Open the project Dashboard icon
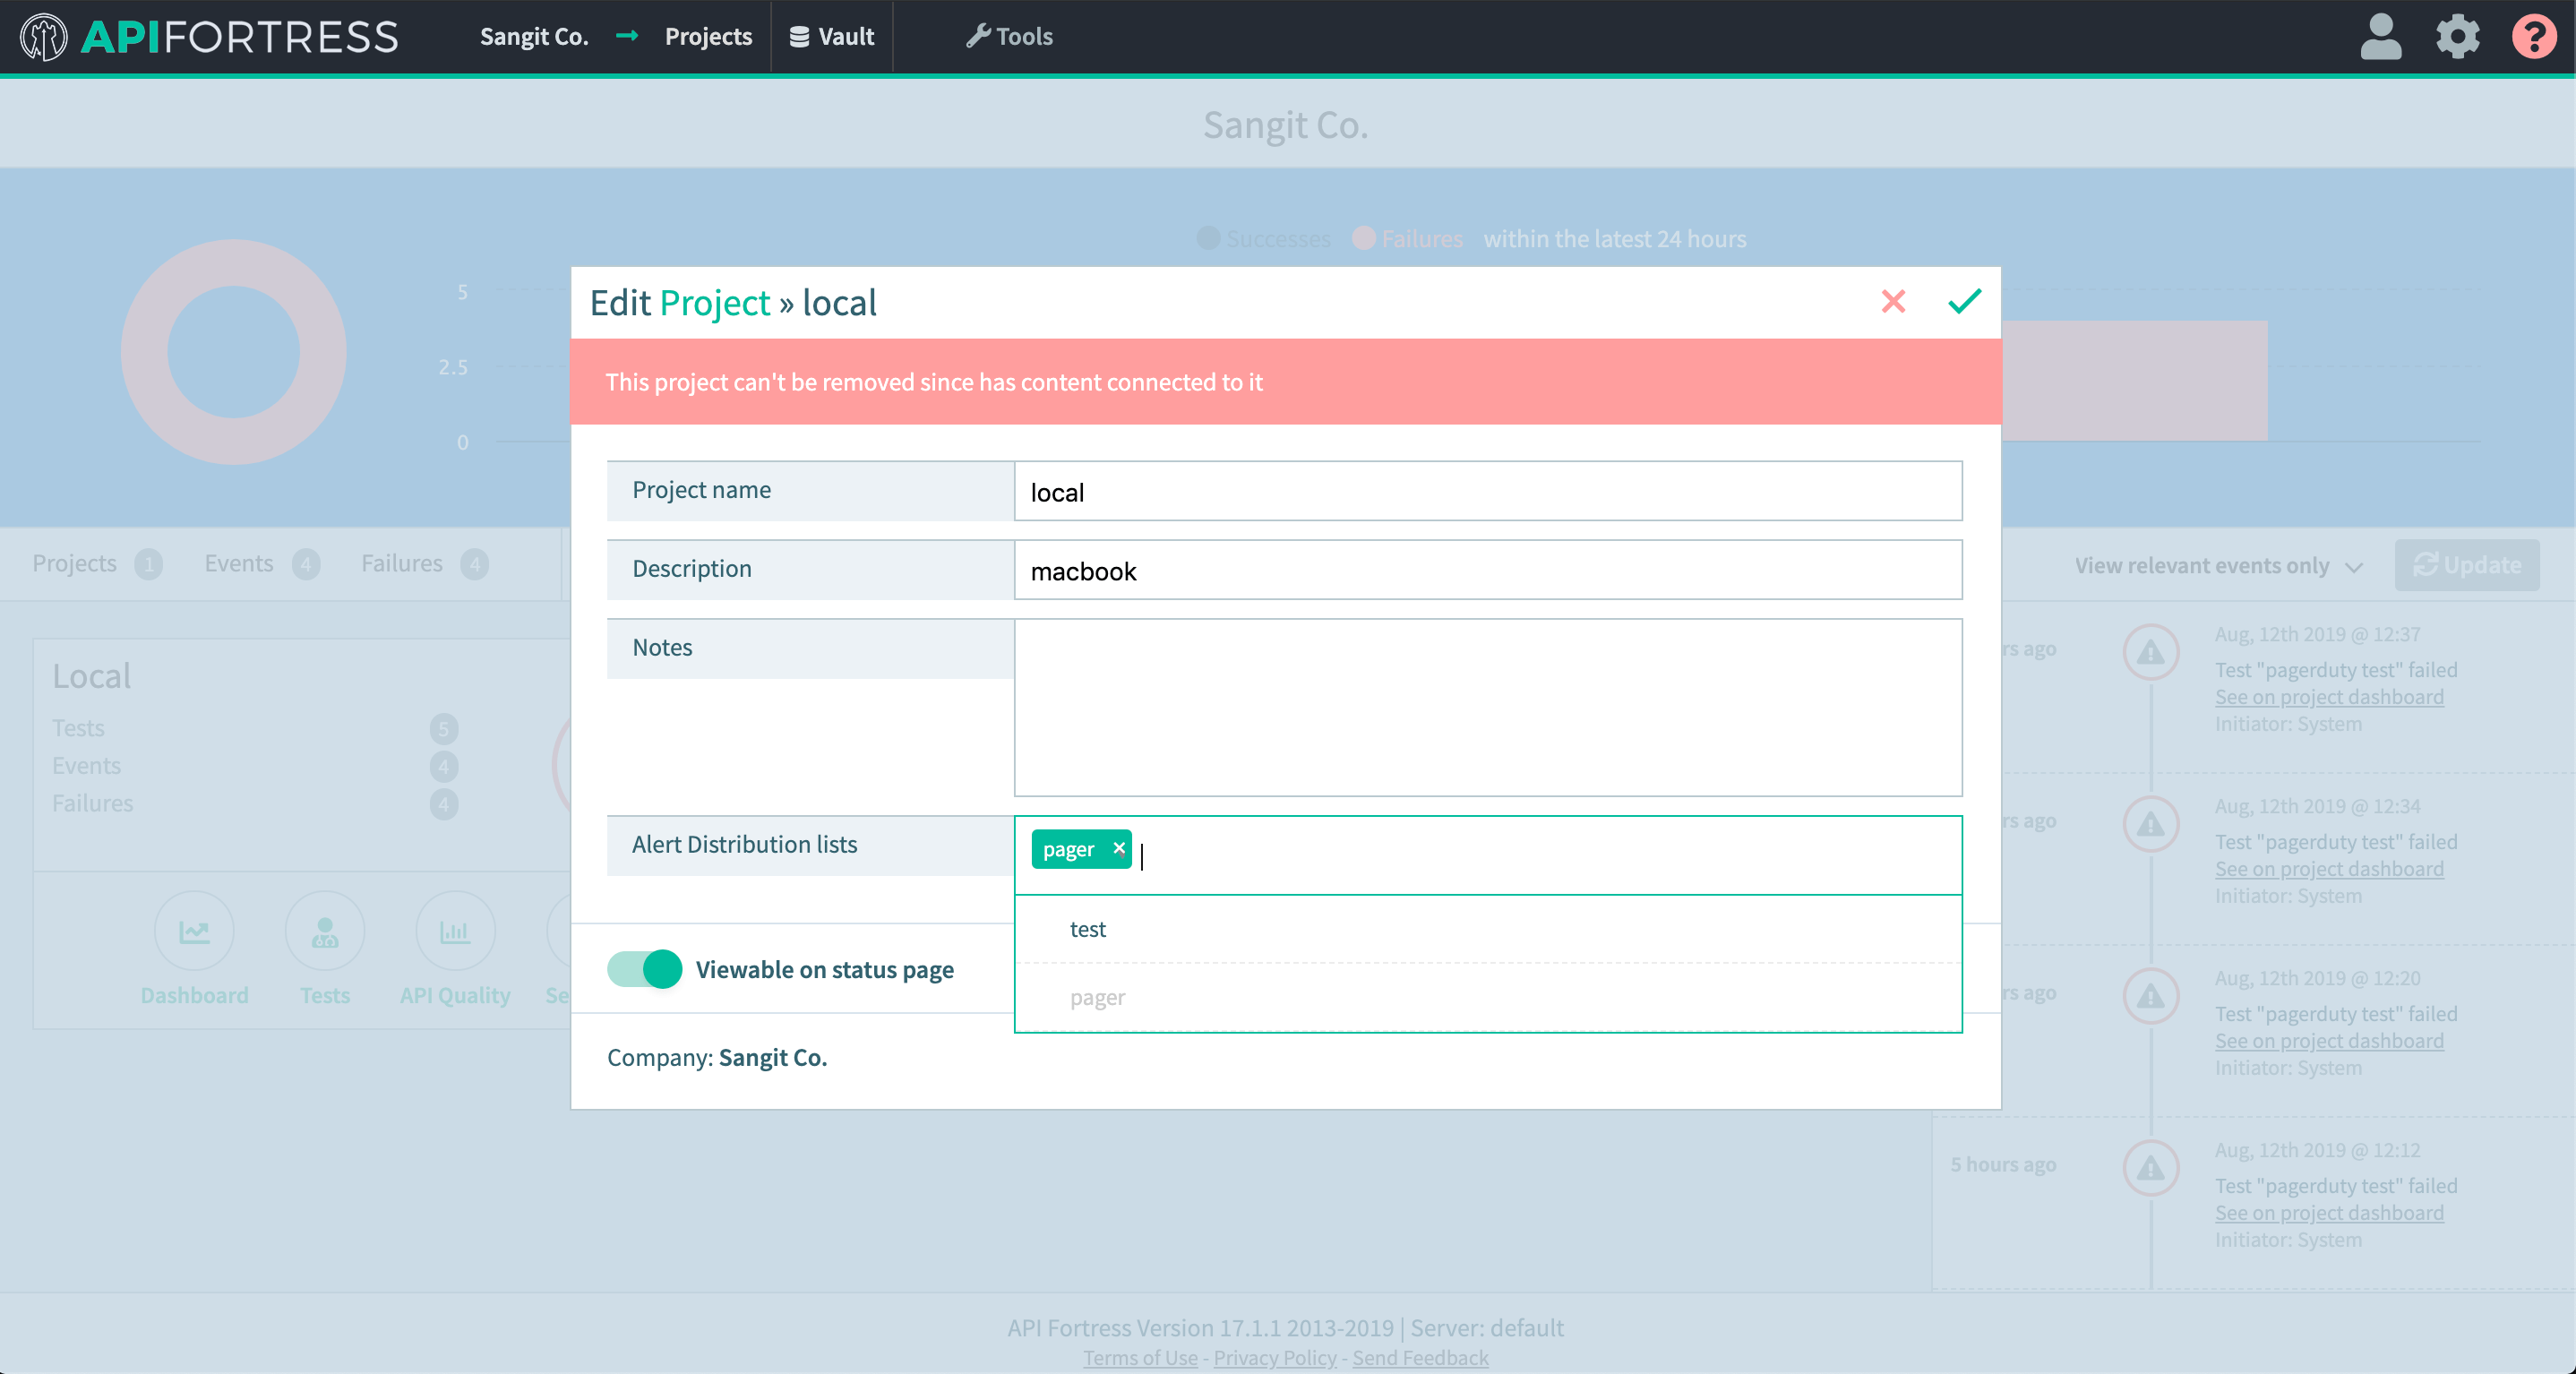This screenshot has width=2576, height=1374. click(x=194, y=931)
